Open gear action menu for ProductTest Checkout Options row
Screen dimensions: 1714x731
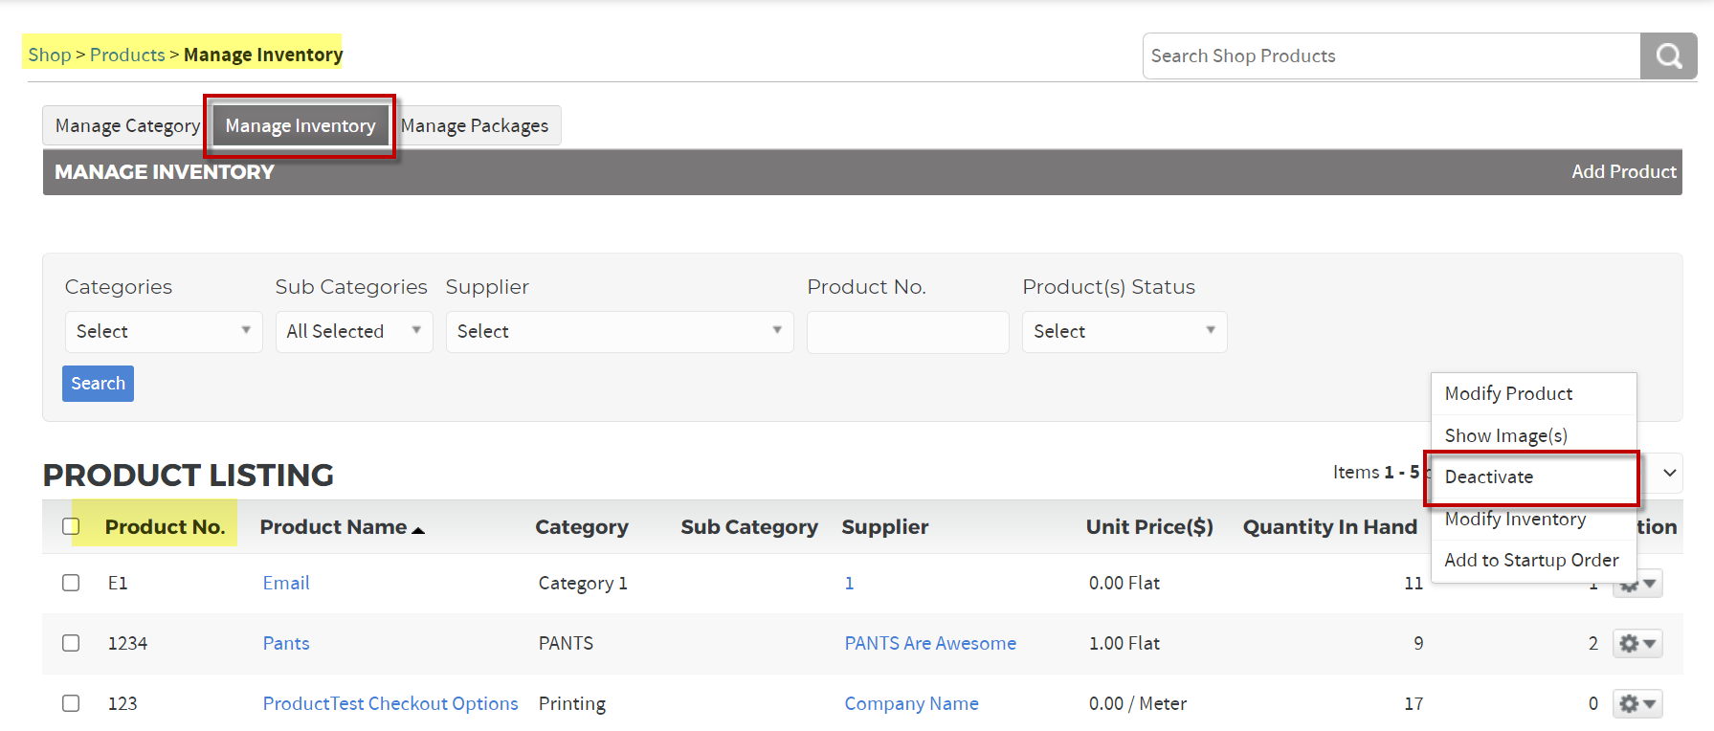[x=1637, y=704]
